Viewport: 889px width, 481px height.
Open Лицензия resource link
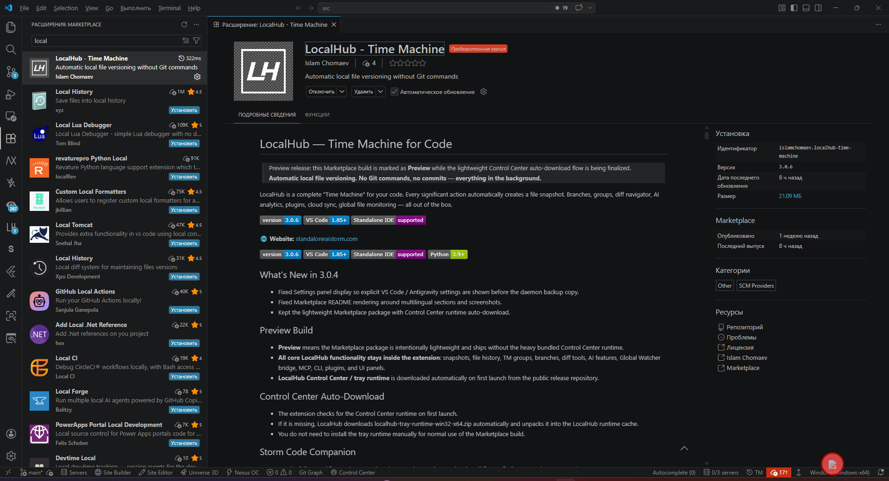740,347
